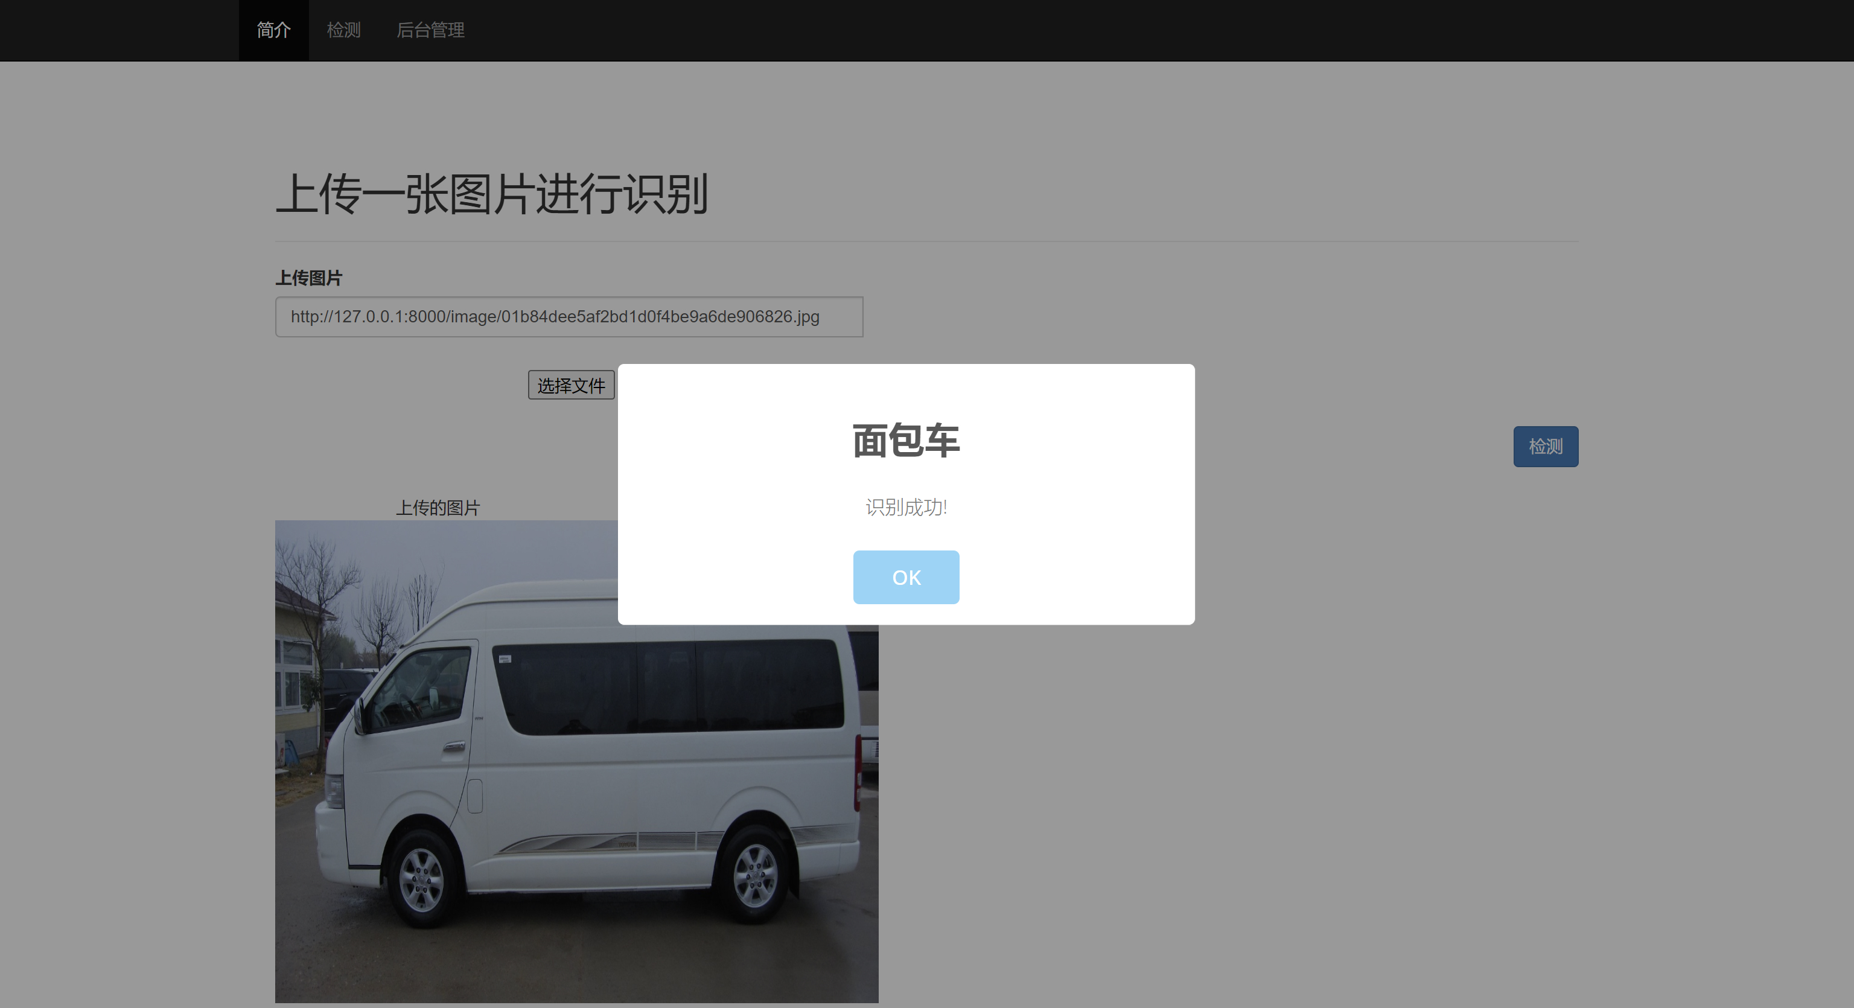The image size is (1854, 1008).
Task: Click the image URL input field
Action: pos(569,317)
